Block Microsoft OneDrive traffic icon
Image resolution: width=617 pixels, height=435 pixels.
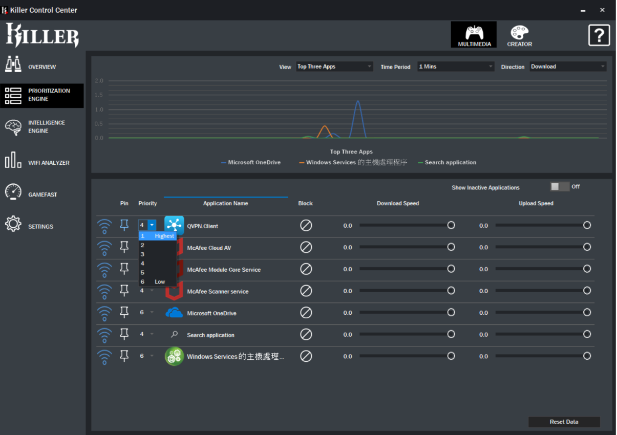pos(306,313)
